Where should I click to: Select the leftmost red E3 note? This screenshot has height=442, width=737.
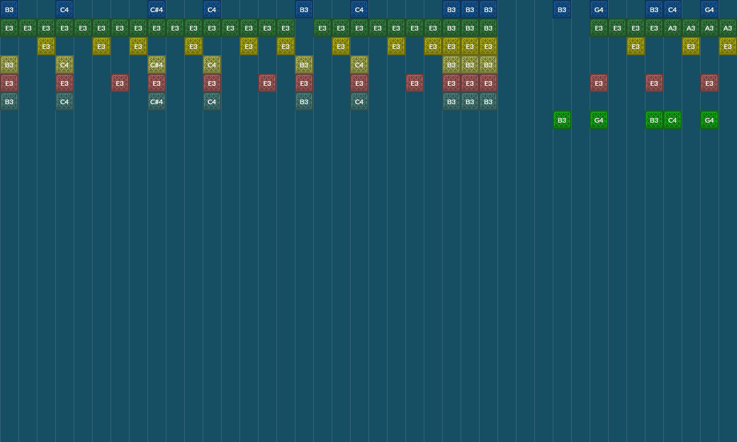[9, 83]
